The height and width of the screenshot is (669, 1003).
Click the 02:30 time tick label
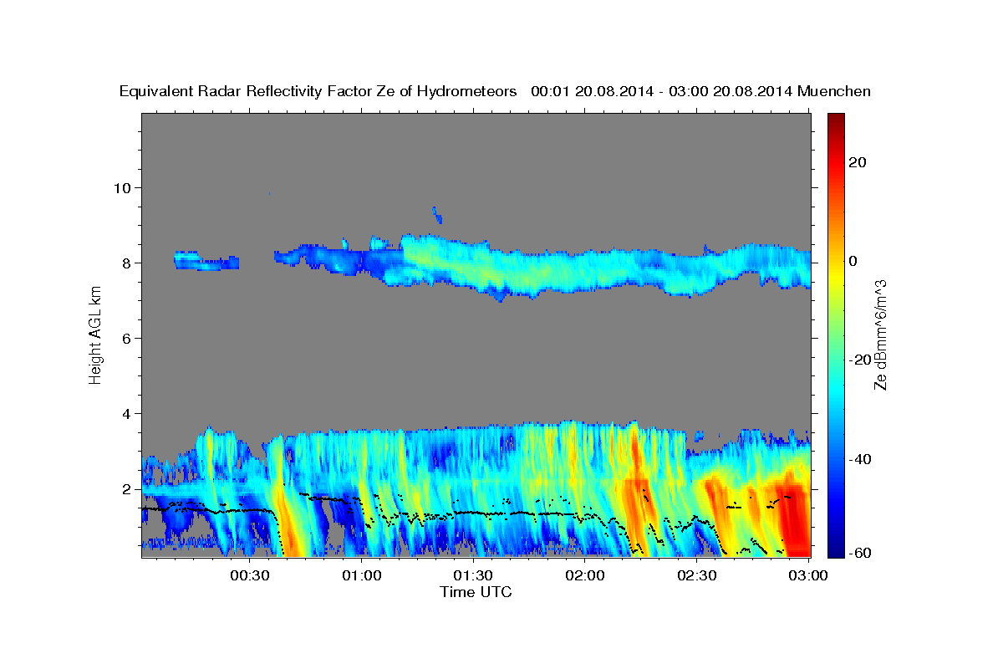coord(696,575)
